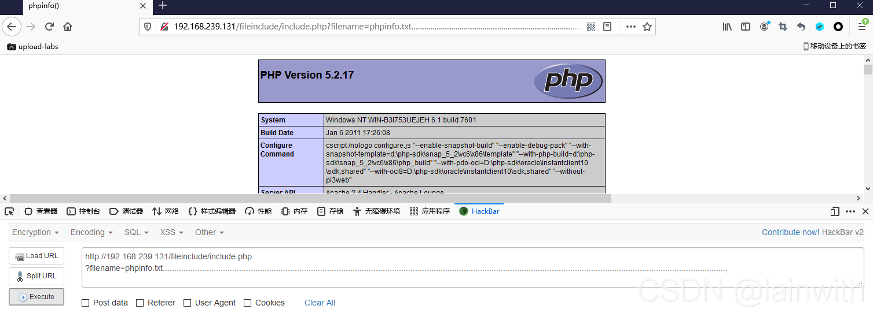Click the page vertical scrollbar thumb
The width and height of the screenshot is (873, 313).
(868, 70)
